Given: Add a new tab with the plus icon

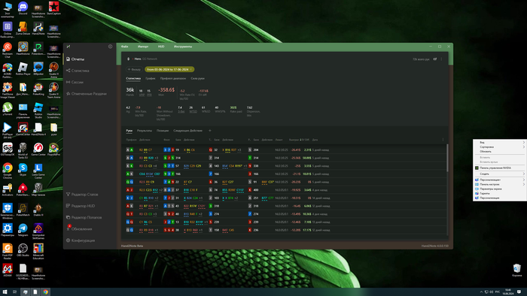Looking at the screenshot, I should coord(210,131).
